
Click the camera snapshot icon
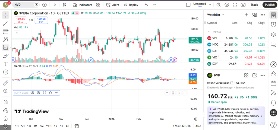tap(243, 5)
